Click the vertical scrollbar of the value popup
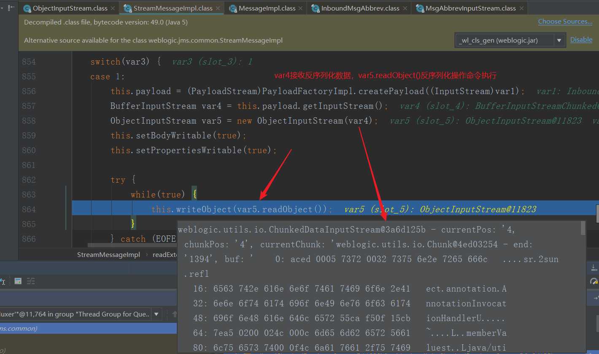 point(583,228)
